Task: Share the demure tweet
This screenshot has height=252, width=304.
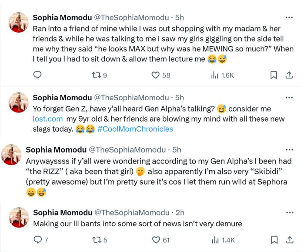Action: (288, 239)
